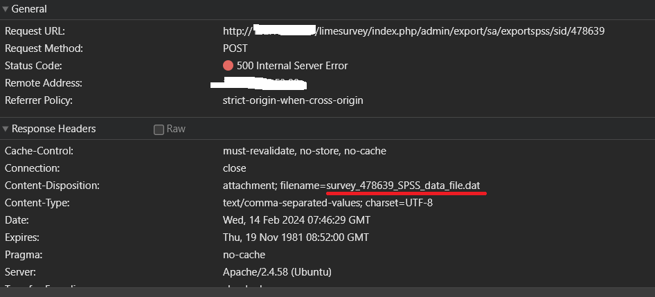Image resolution: width=655 pixels, height=297 pixels.
Task: Collapse the Response Headers section
Action: click(x=6, y=129)
